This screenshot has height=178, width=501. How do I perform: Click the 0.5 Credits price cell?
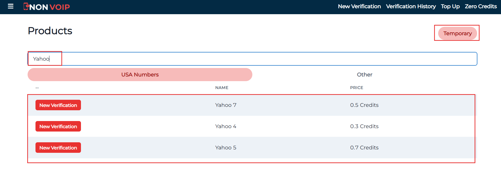[x=364, y=105]
